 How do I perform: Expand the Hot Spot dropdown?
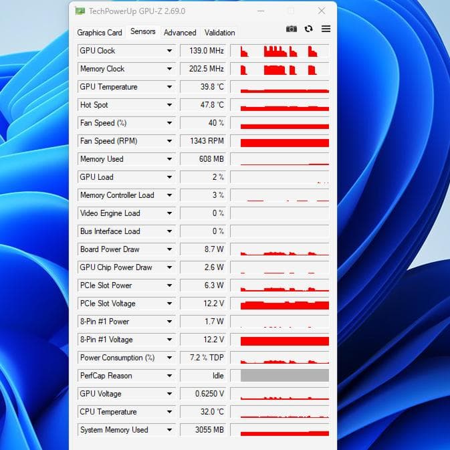170,105
